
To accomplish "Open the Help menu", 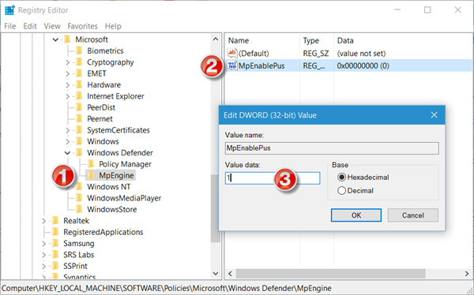I will pyautogui.click(x=113, y=26).
